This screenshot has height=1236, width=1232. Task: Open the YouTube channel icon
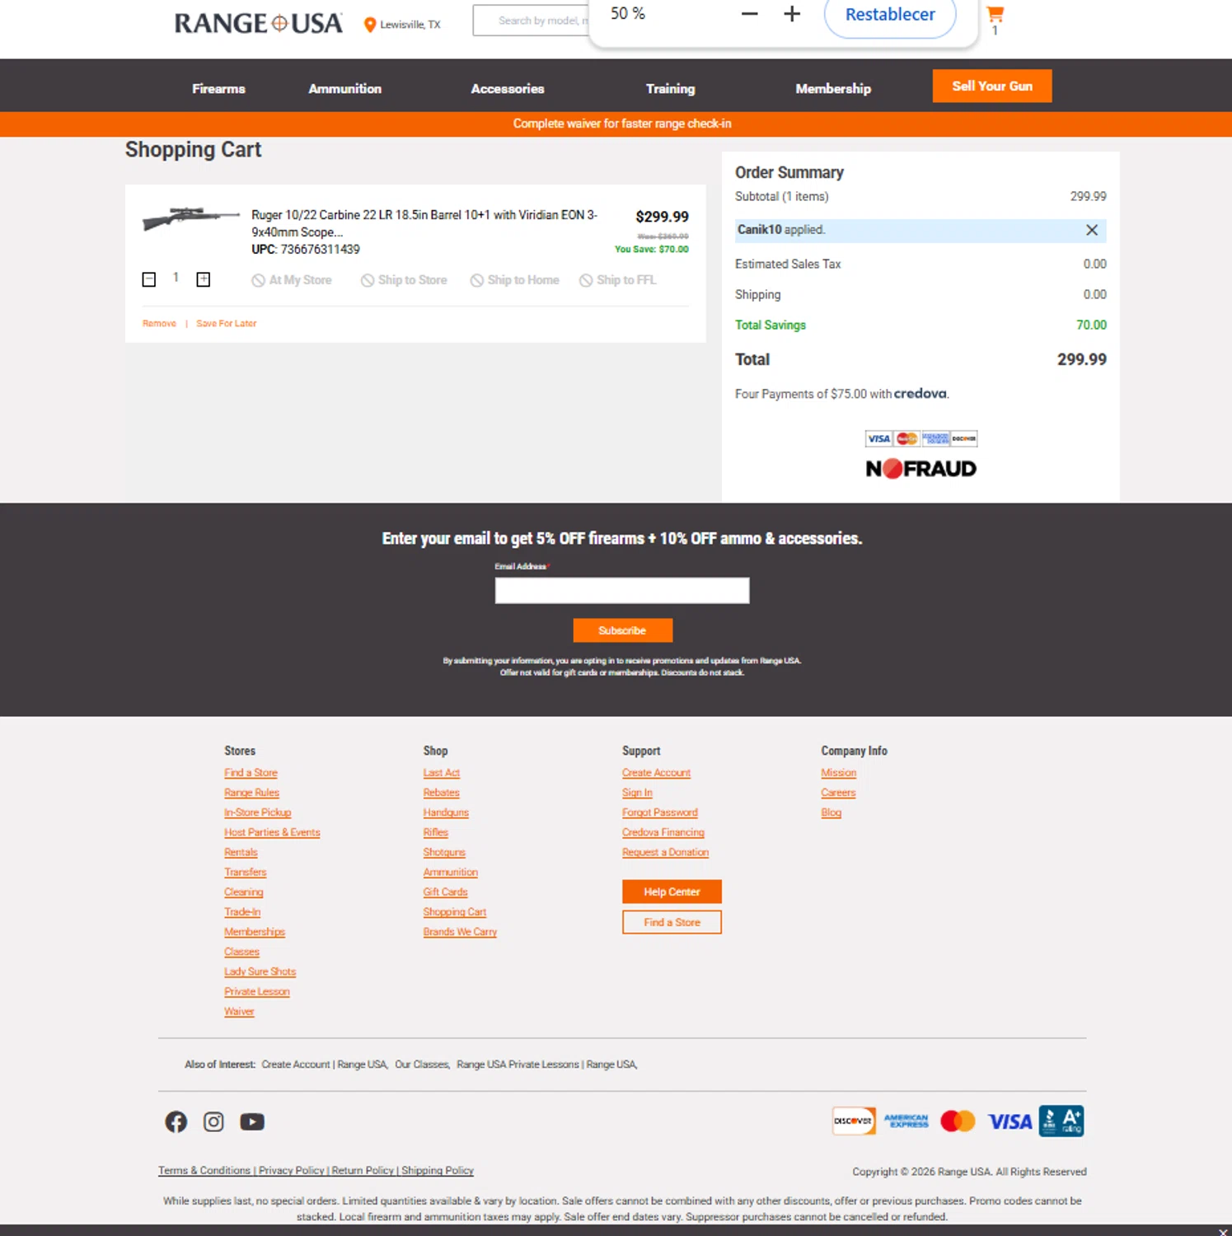pyautogui.click(x=252, y=1121)
